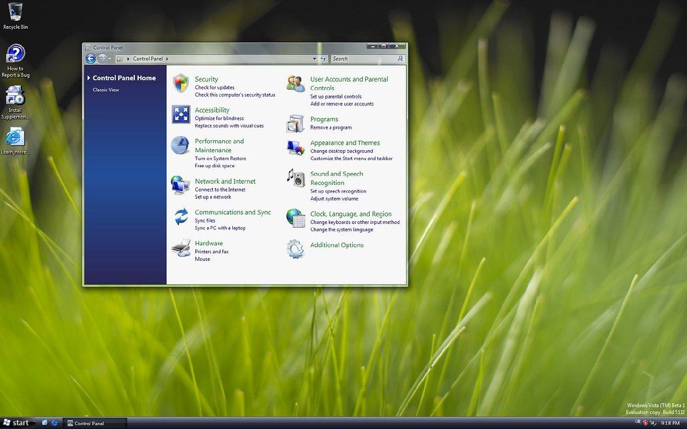Click the Clock, Language, and Region icon

point(296,218)
